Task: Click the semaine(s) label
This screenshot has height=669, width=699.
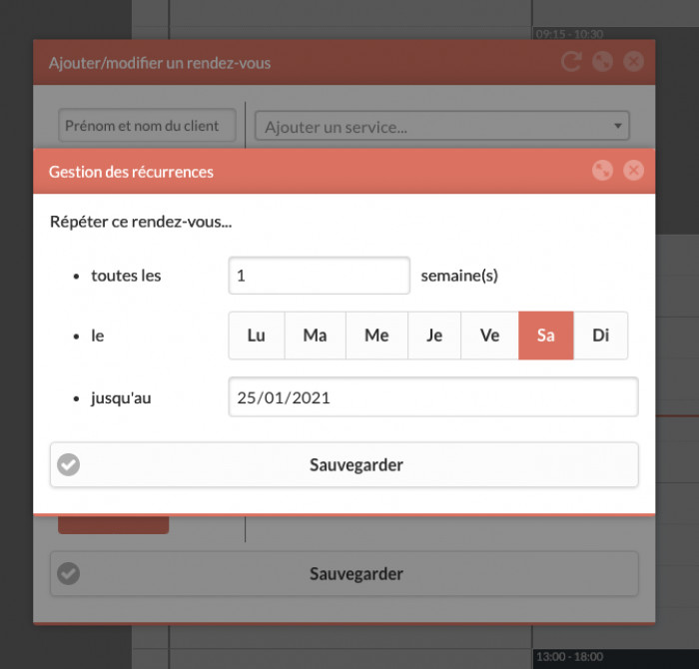Action: 459,276
